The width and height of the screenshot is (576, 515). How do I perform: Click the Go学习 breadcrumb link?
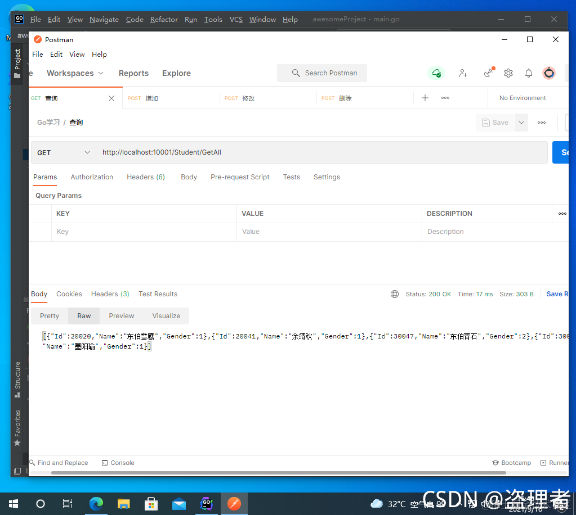pos(48,123)
